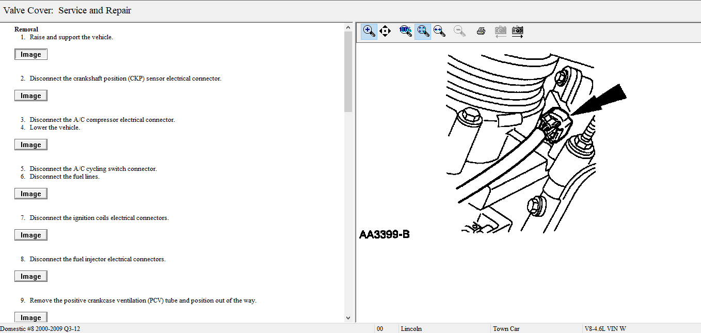
Task: Click the 'Removal' heading
Action: (26, 29)
